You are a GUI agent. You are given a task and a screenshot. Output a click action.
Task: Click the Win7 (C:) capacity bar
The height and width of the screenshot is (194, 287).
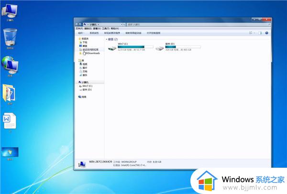(x=135, y=47)
